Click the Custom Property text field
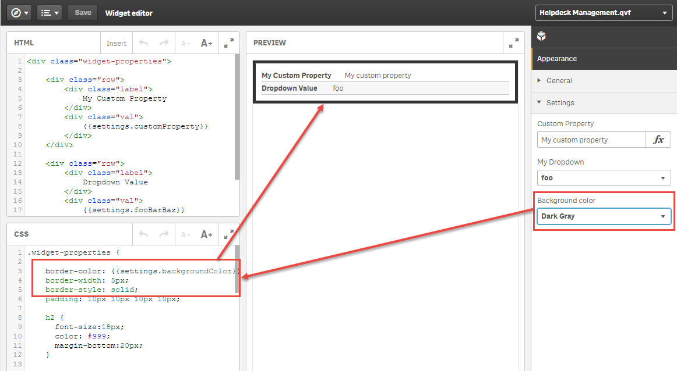Viewport: 677px width, 371px height. click(x=591, y=140)
